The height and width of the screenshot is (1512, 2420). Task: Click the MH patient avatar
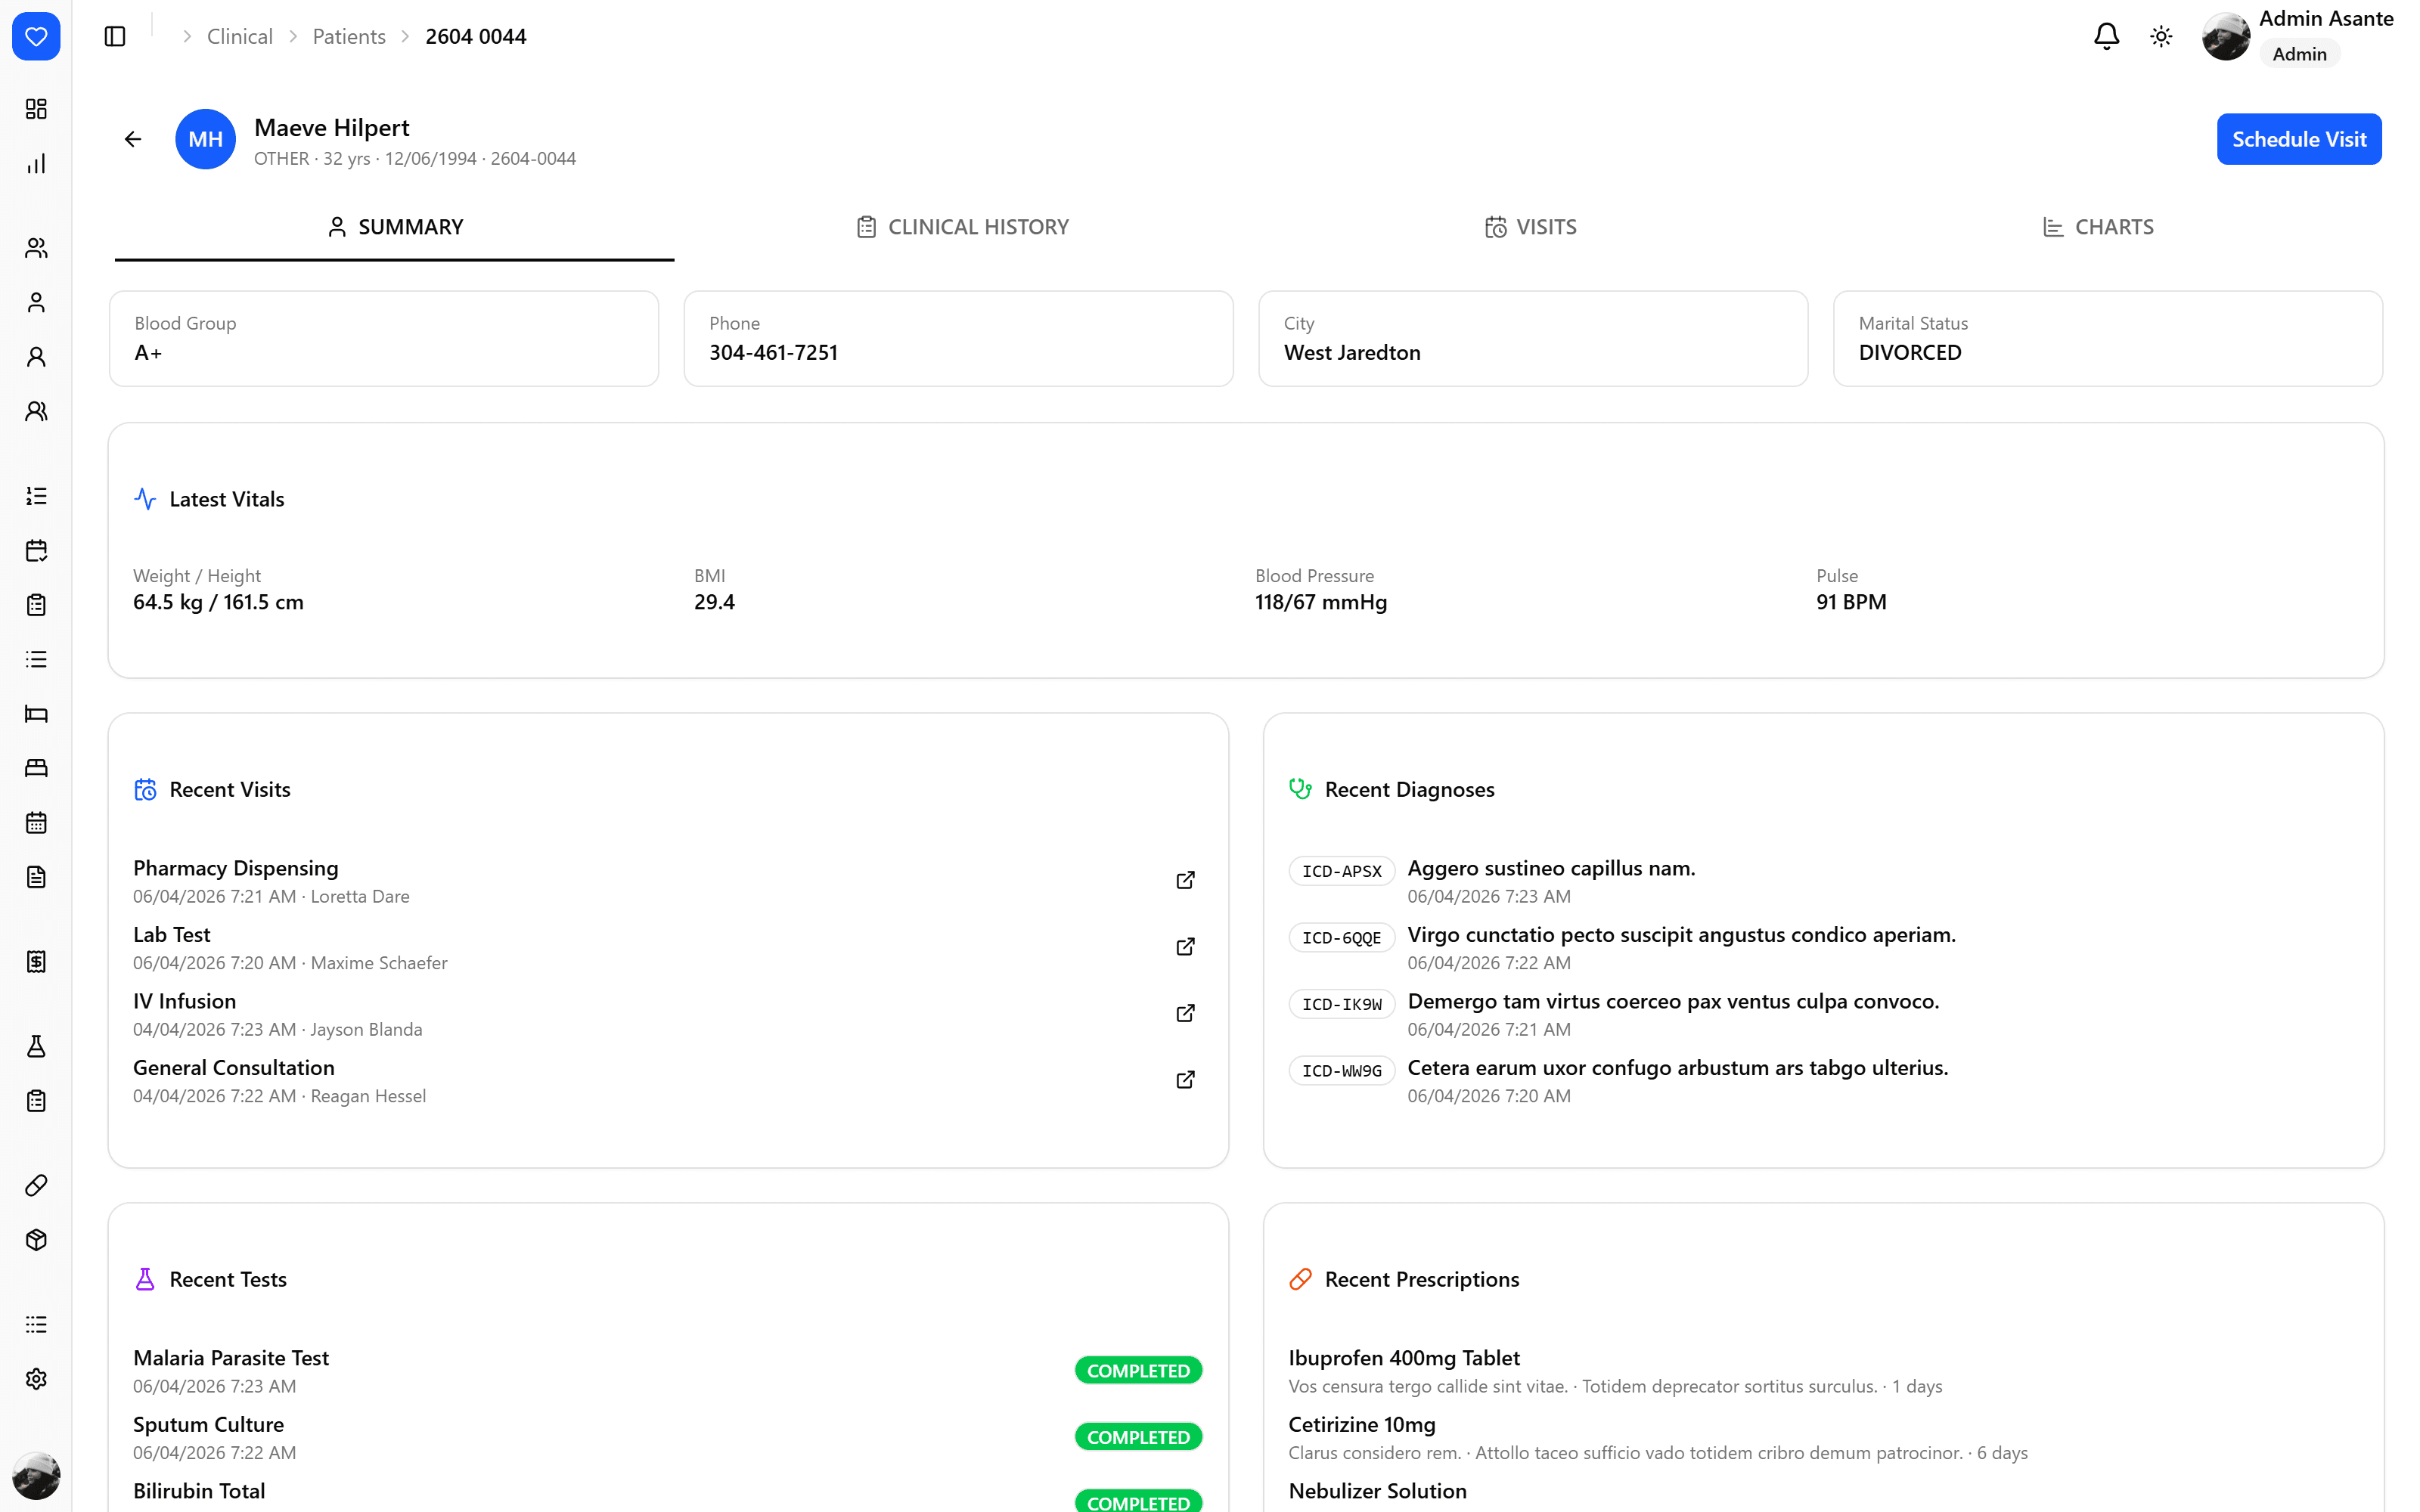(205, 139)
